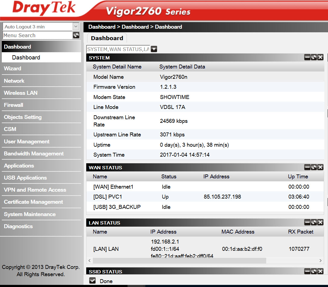Click refresh icon on SSID STATUS panel
The height and width of the screenshot is (287, 328).
pyautogui.click(x=314, y=271)
